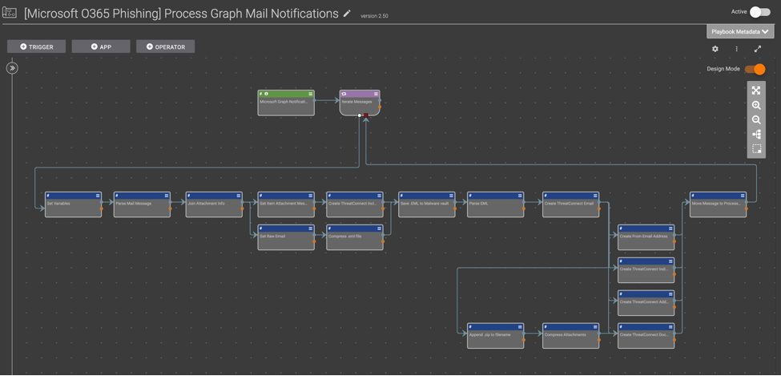Fit the playbook graph to the screen
The height and width of the screenshot is (376, 781).
click(x=756, y=91)
